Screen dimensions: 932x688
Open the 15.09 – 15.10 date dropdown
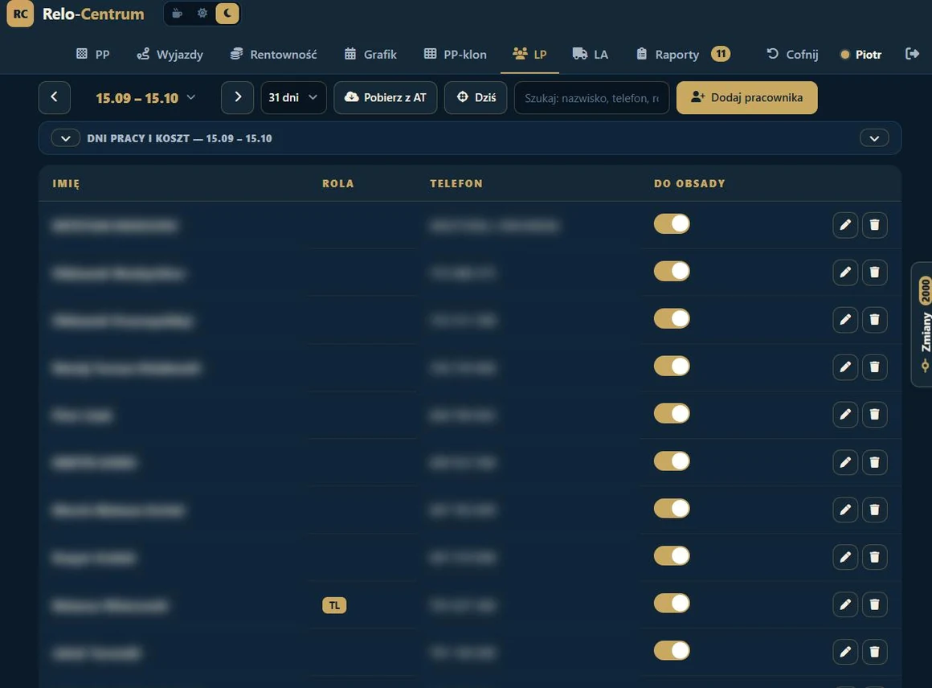click(x=145, y=98)
